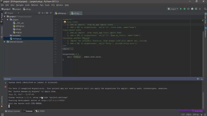Select settings.py in the project tree

coord(19,26)
